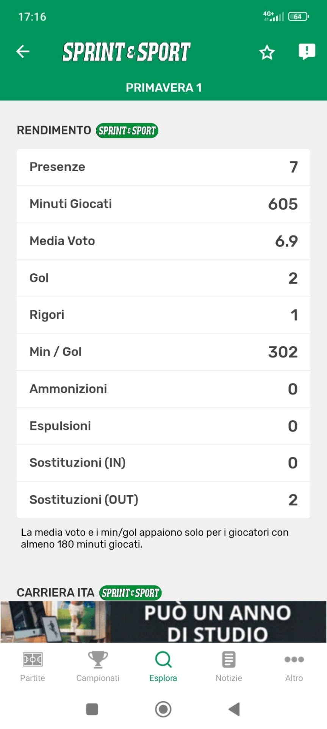Toggle the favorite star icon
This screenshot has height=729, width=327.
(x=267, y=52)
